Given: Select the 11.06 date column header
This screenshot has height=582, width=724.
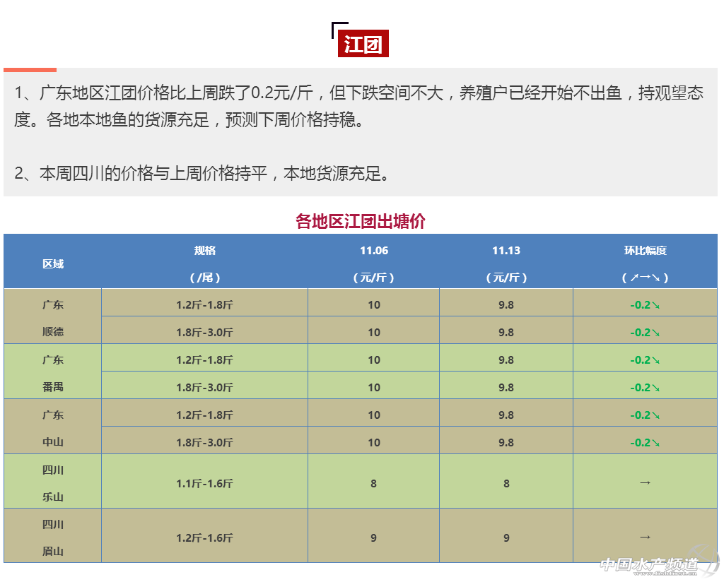Looking at the screenshot, I should click(x=373, y=251).
